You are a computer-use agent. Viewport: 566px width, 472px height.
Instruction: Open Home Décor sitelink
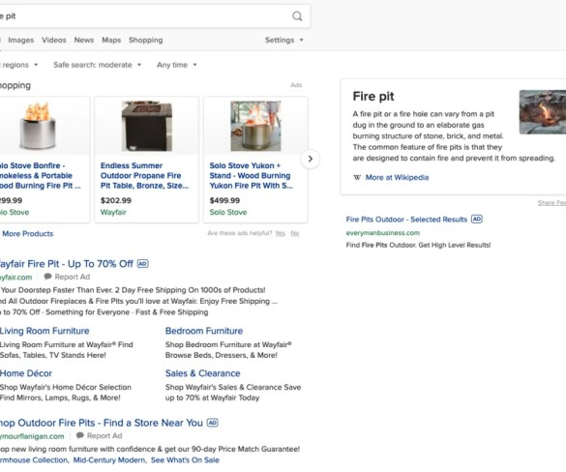[x=26, y=373]
